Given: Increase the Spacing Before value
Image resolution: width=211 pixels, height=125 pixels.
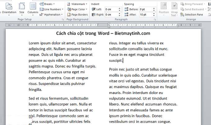Looking at the screenshot, I should (154, 8).
